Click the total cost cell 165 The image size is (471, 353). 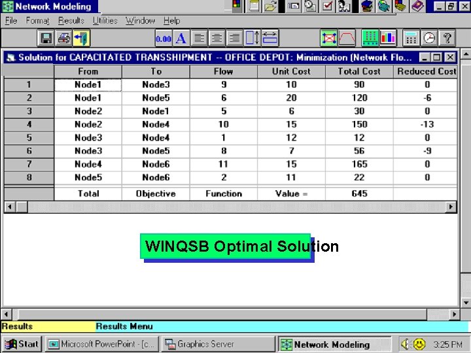pyautogui.click(x=359, y=164)
